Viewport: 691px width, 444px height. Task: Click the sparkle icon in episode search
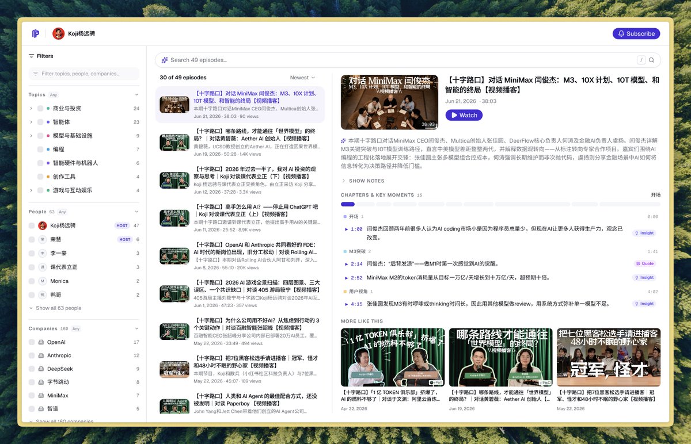pyautogui.click(x=165, y=60)
